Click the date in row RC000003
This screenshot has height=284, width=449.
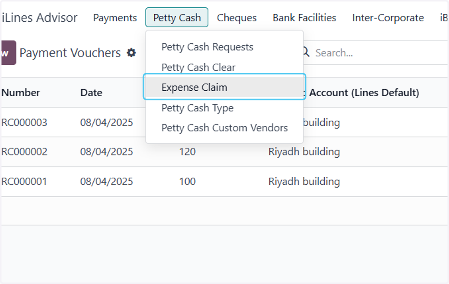tap(107, 123)
